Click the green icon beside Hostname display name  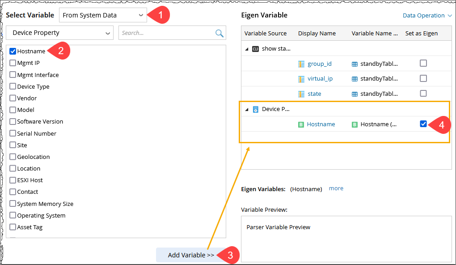pyautogui.click(x=301, y=124)
